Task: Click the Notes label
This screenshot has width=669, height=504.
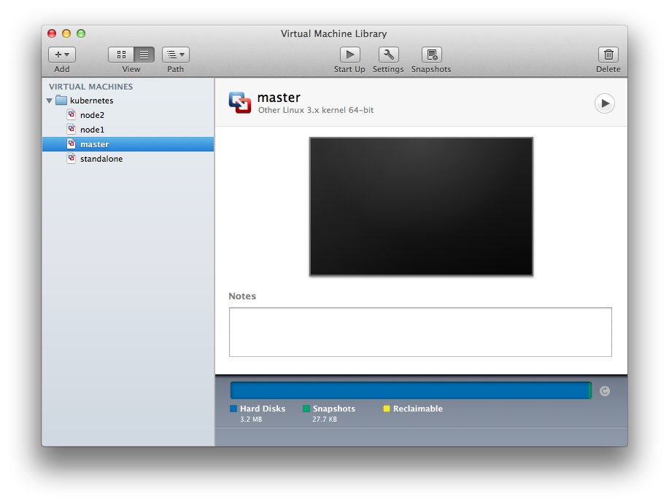Action: 242,296
